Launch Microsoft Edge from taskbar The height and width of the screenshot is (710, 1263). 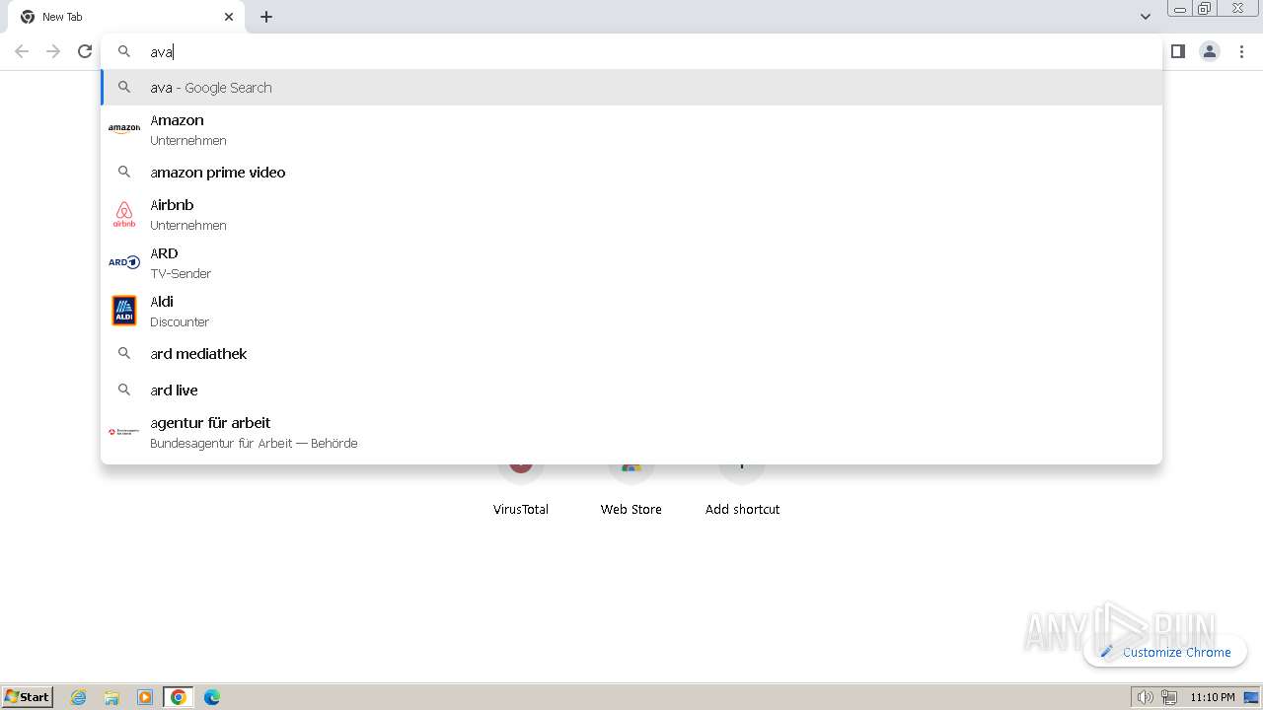[x=212, y=697]
